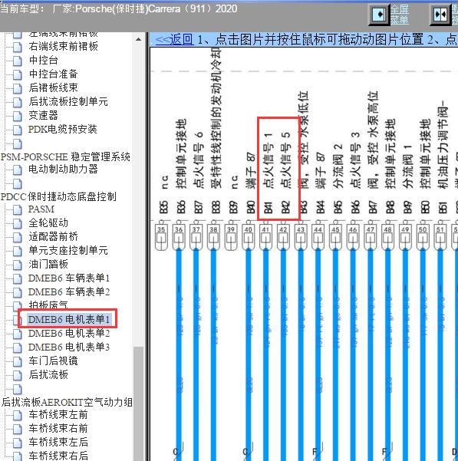Click connector pin 36 in diagram
Viewport: 458px width, 461px height.
[179, 237]
